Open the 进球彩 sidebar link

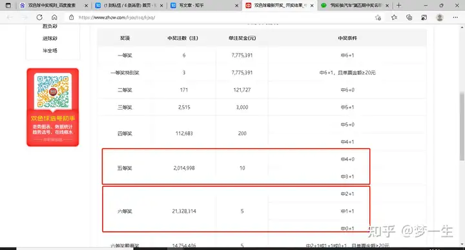pyautogui.click(x=50, y=39)
